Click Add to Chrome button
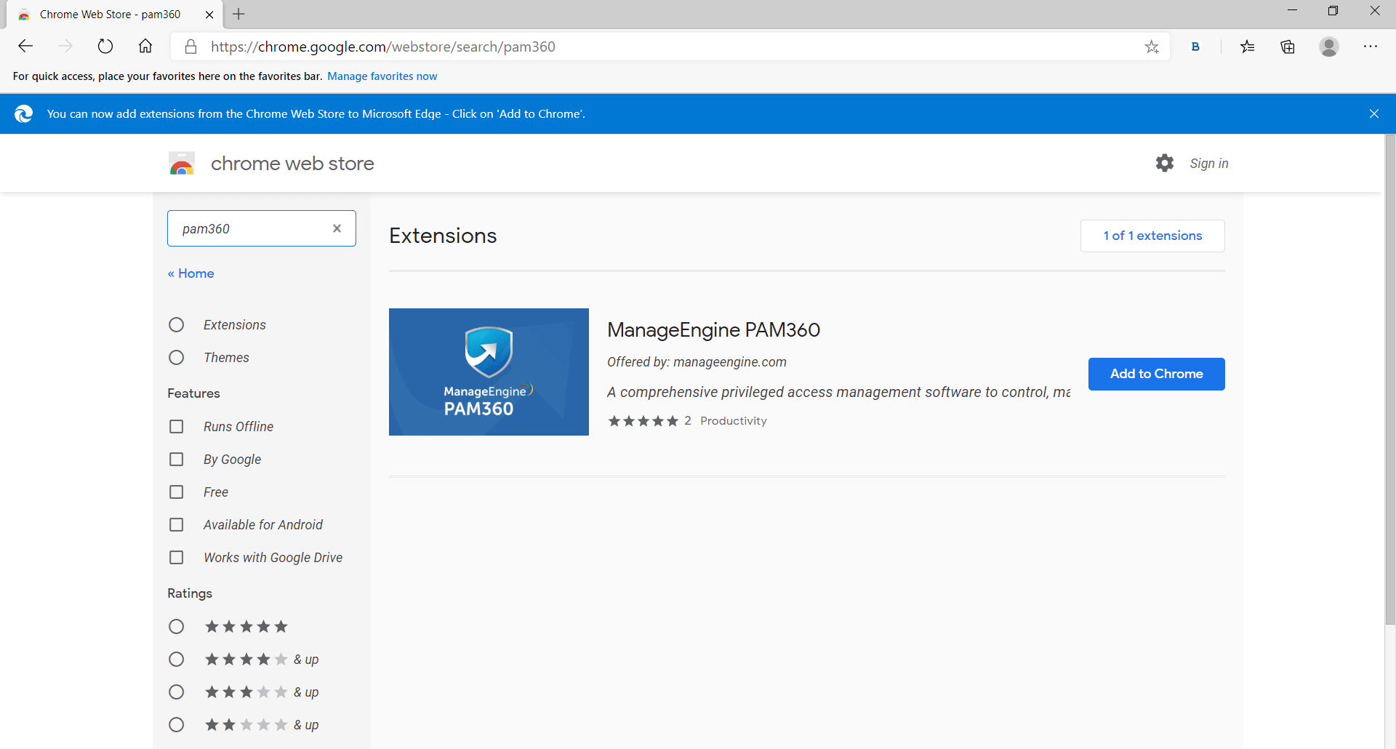 click(x=1156, y=374)
